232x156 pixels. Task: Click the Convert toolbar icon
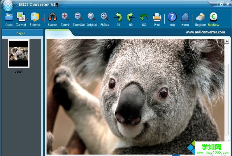21,17
